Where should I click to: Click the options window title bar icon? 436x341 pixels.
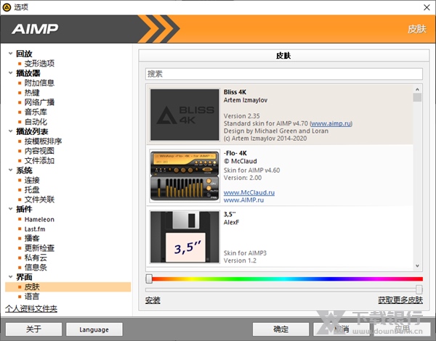7,7
